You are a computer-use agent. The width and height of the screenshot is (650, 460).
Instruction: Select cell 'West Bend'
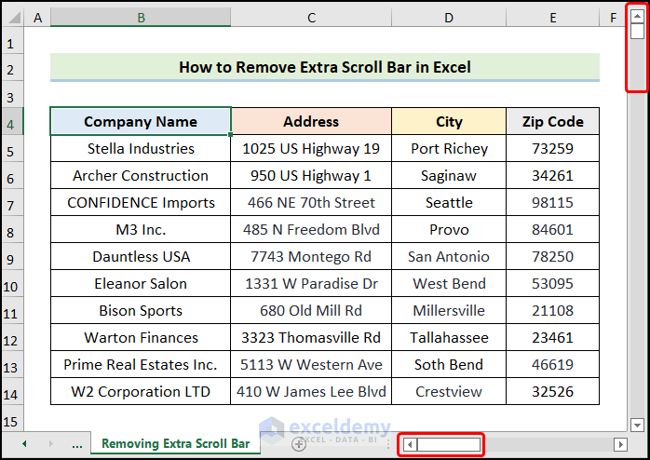pos(449,283)
